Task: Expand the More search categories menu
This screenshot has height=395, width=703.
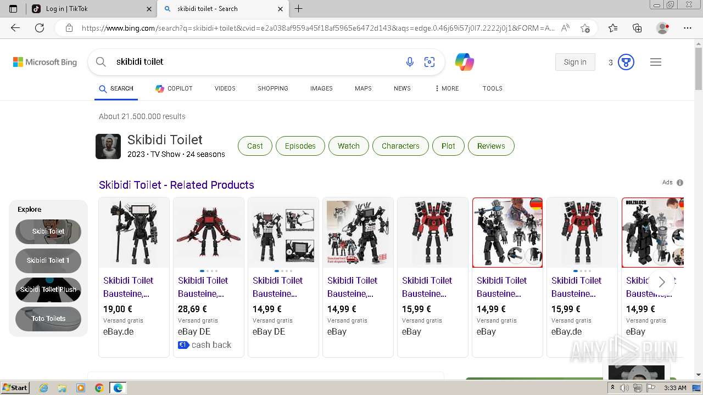Action: coord(447,88)
